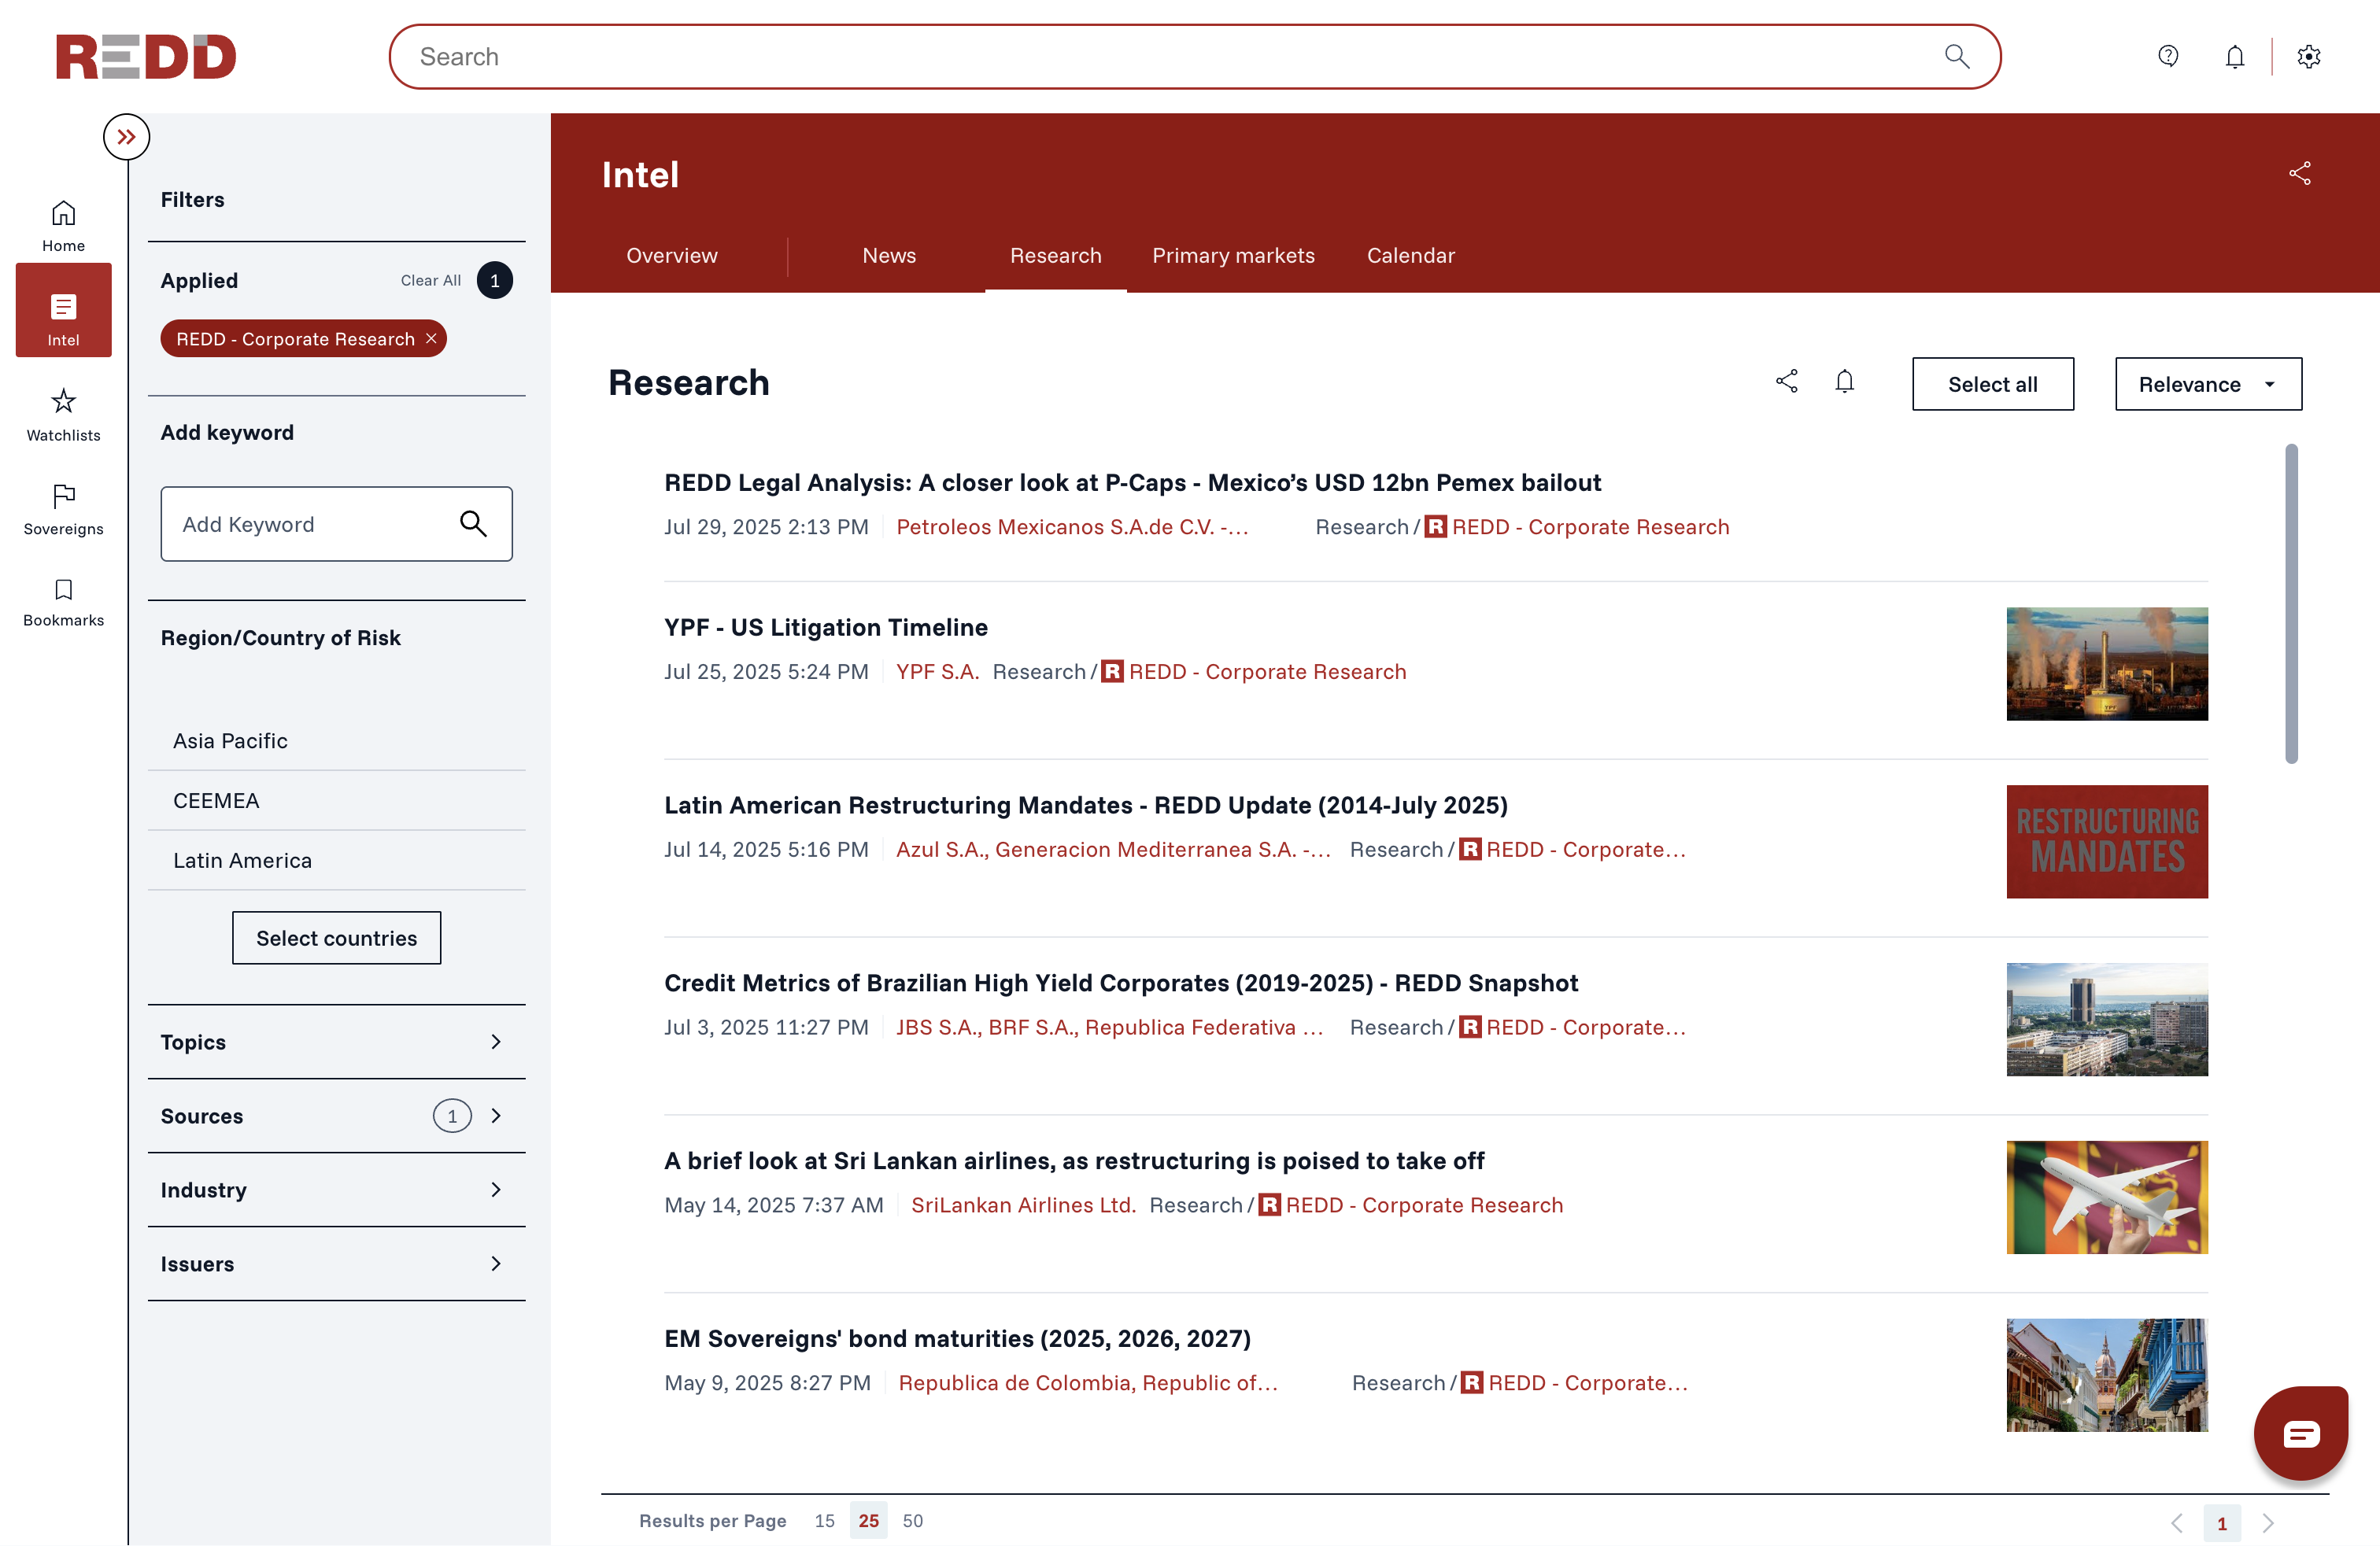Click share icon in Intel banner
The image size is (2380, 1546).
point(2299,174)
